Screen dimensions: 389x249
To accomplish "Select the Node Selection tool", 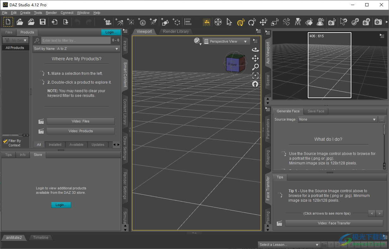I will point(229,22).
